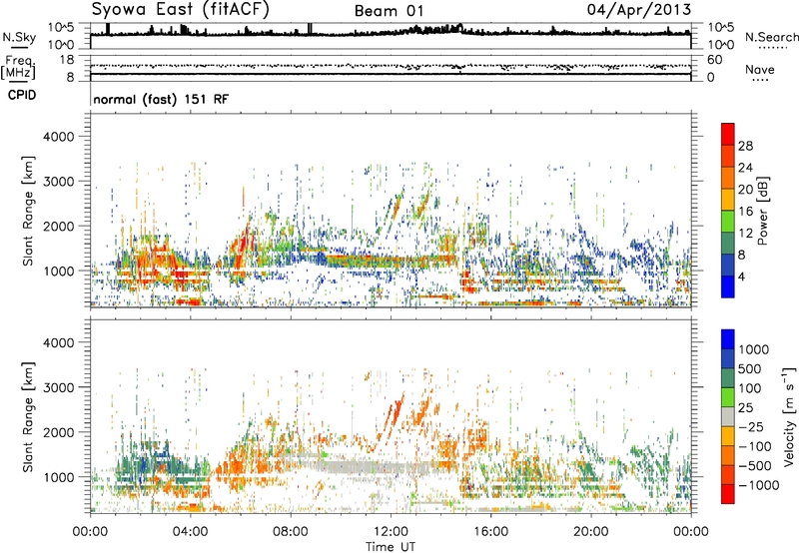Click the yellow segment of velocity colorbar
The height and width of the screenshot is (553, 799).
click(x=728, y=436)
